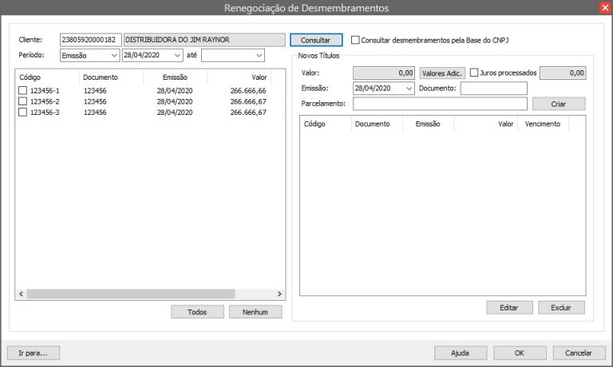The image size is (613, 367).
Task: Enable Consultar desmembramentos pela Base do CNPJ
Action: pos(355,40)
